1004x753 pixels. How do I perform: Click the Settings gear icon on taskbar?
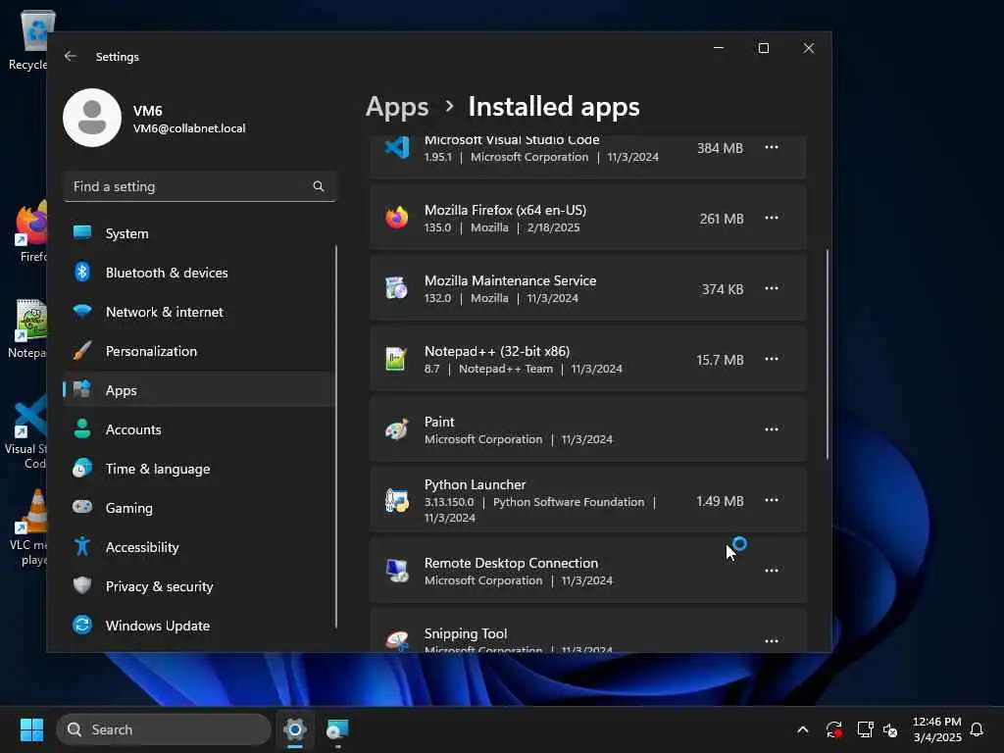[x=295, y=729]
